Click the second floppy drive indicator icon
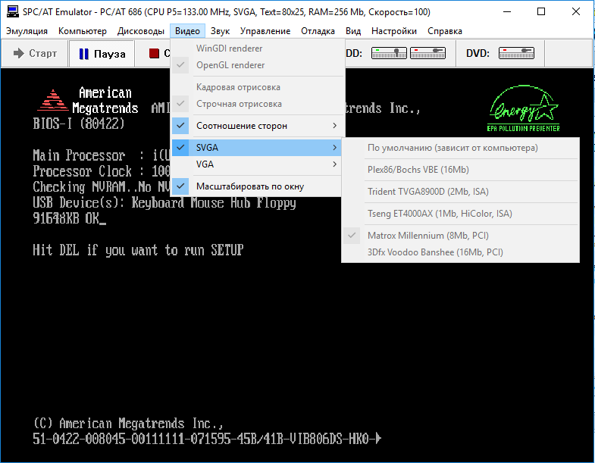 click(428, 53)
